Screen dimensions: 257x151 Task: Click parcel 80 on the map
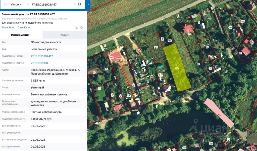[198, 64]
